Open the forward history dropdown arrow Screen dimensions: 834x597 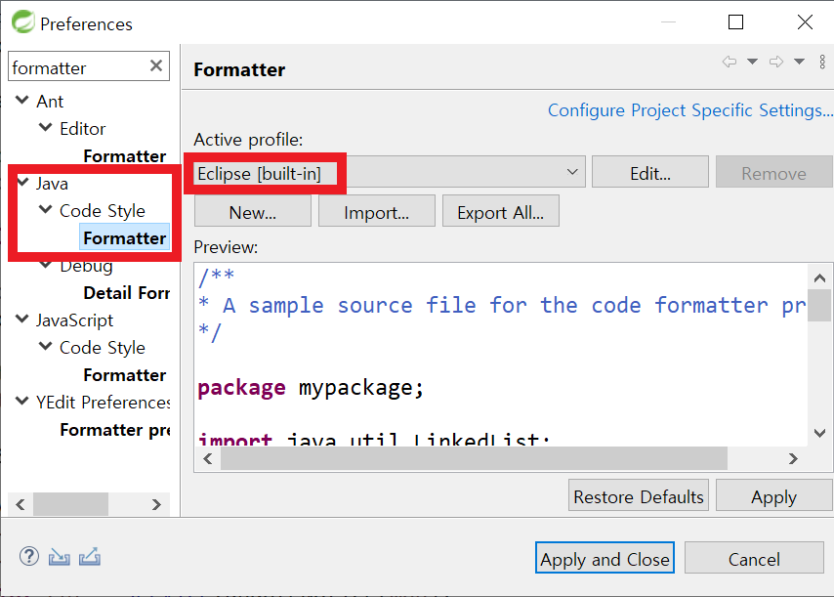[799, 62]
